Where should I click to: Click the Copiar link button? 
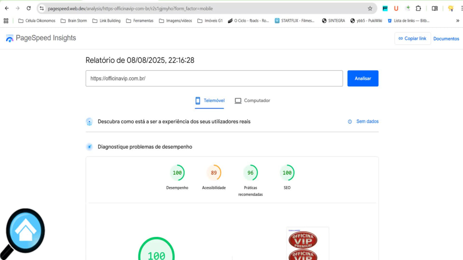coord(413,39)
